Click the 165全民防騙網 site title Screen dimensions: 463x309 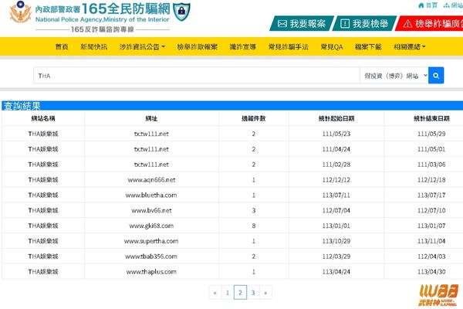[126, 8]
